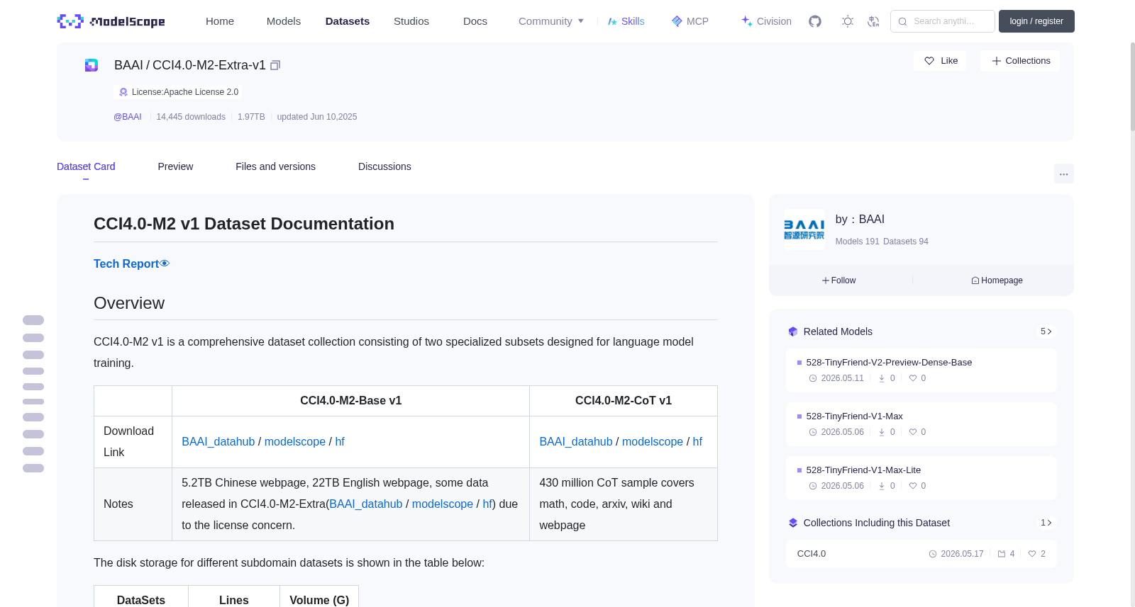The height and width of the screenshot is (607, 1135).
Task: Click heart icon on 528-TinyFriend-V2-Preview-Dense-Base card
Action: [x=913, y=378]
